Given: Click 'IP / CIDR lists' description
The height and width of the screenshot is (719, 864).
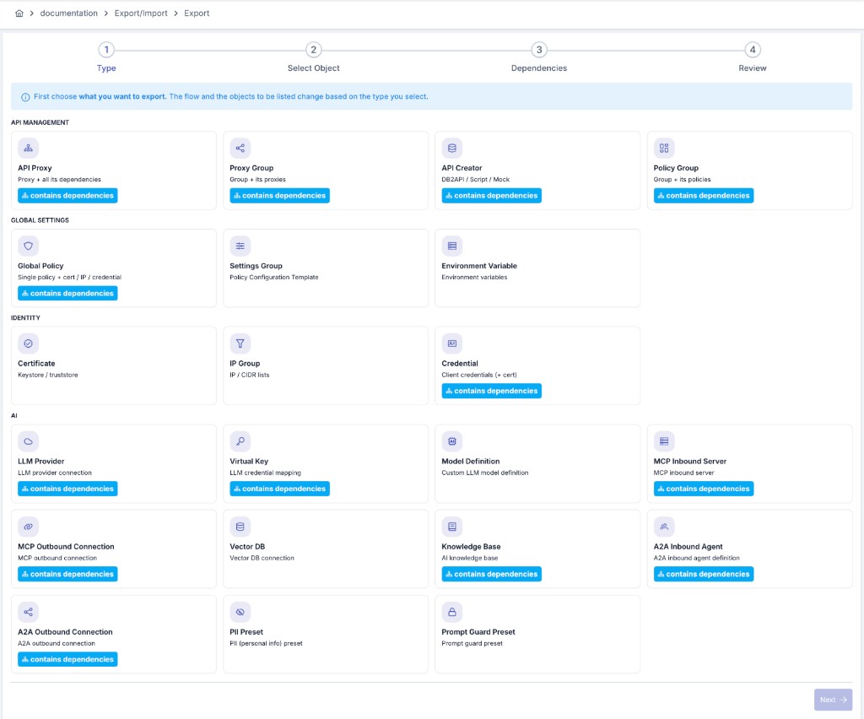Looking at the screenshot, I should (x=250, y=376).
